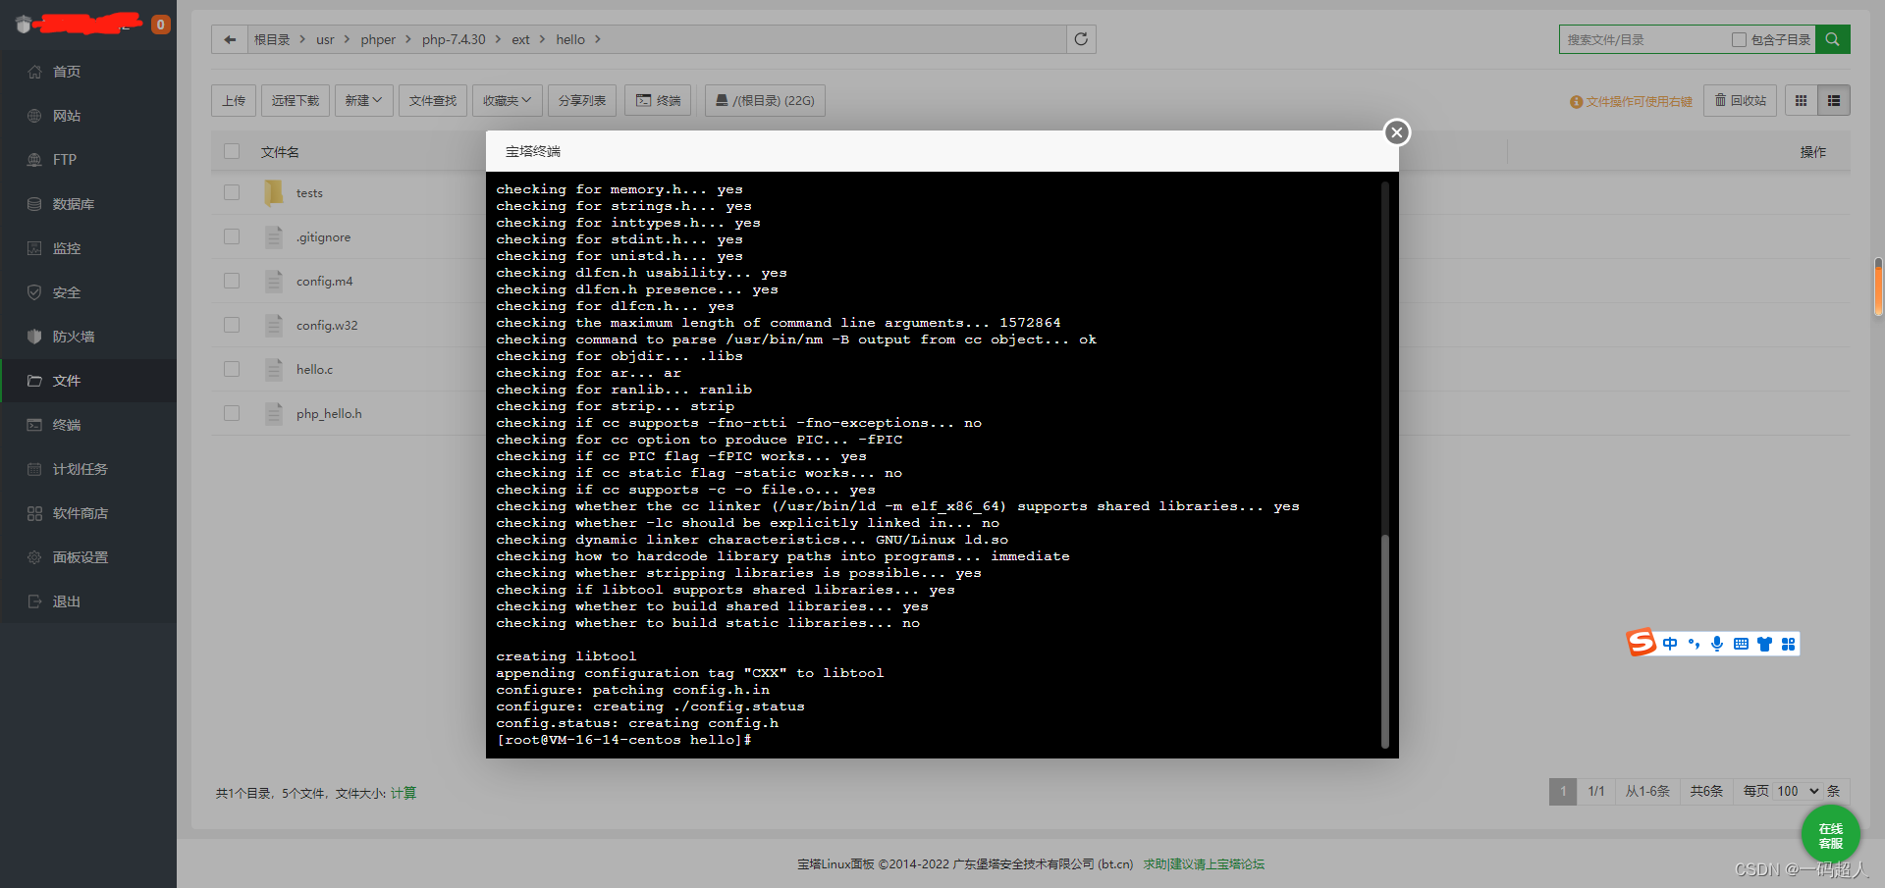Click the 软件商店 grid icon
This screenshot has height=888, width=1885.
pyautogui.click(x=34, y=513)
